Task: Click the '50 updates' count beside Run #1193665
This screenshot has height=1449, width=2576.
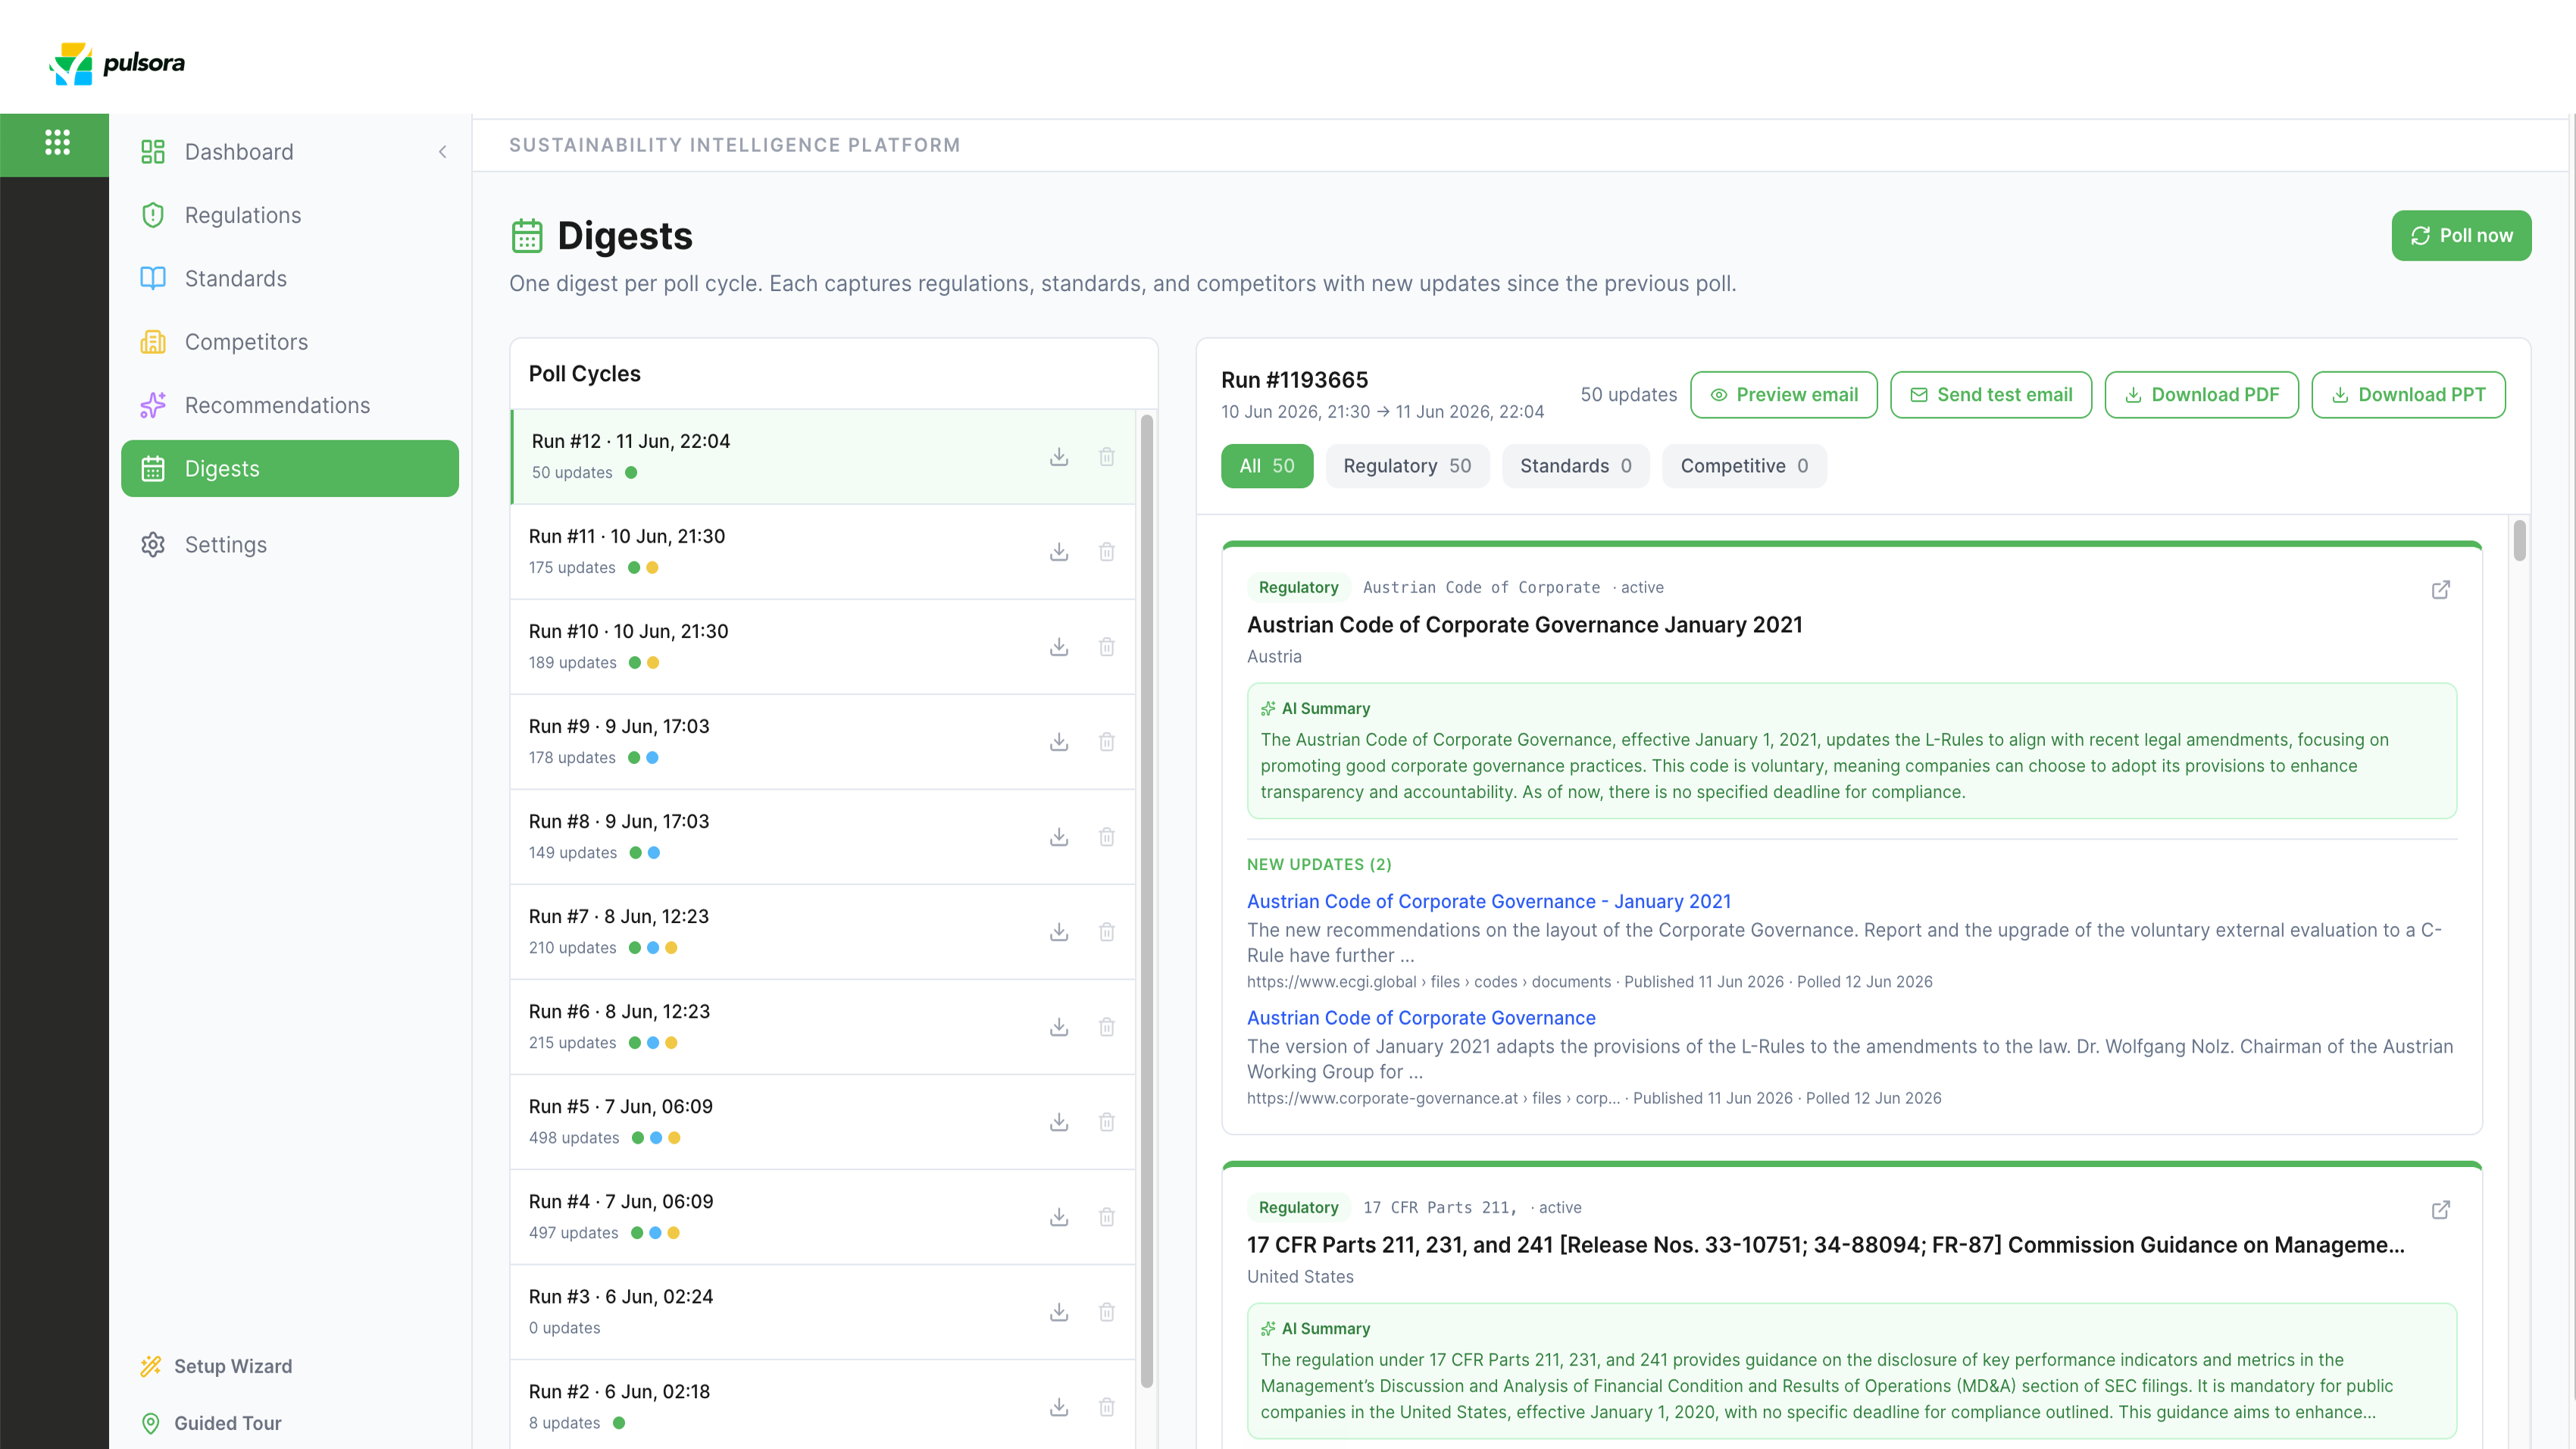Action: 1628,395
